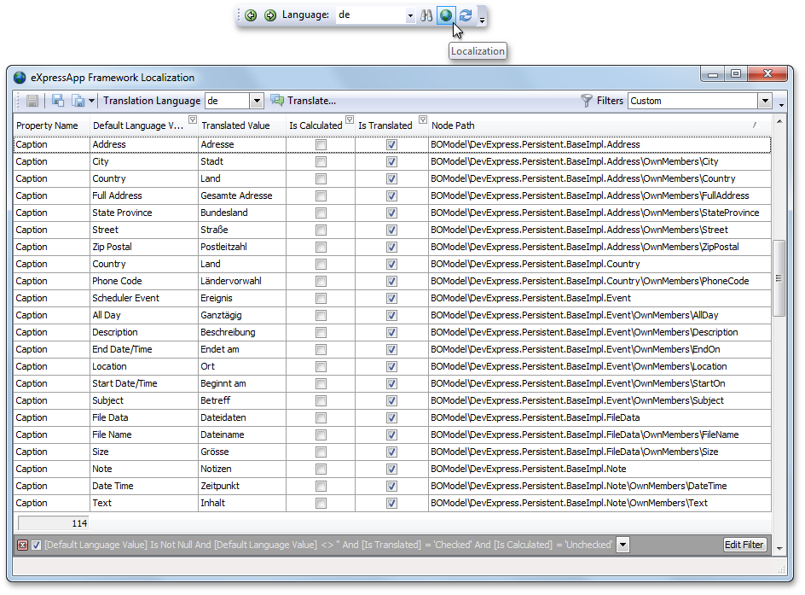
Task: Remove the filter with the red X icon
Action: pos(22,545)
